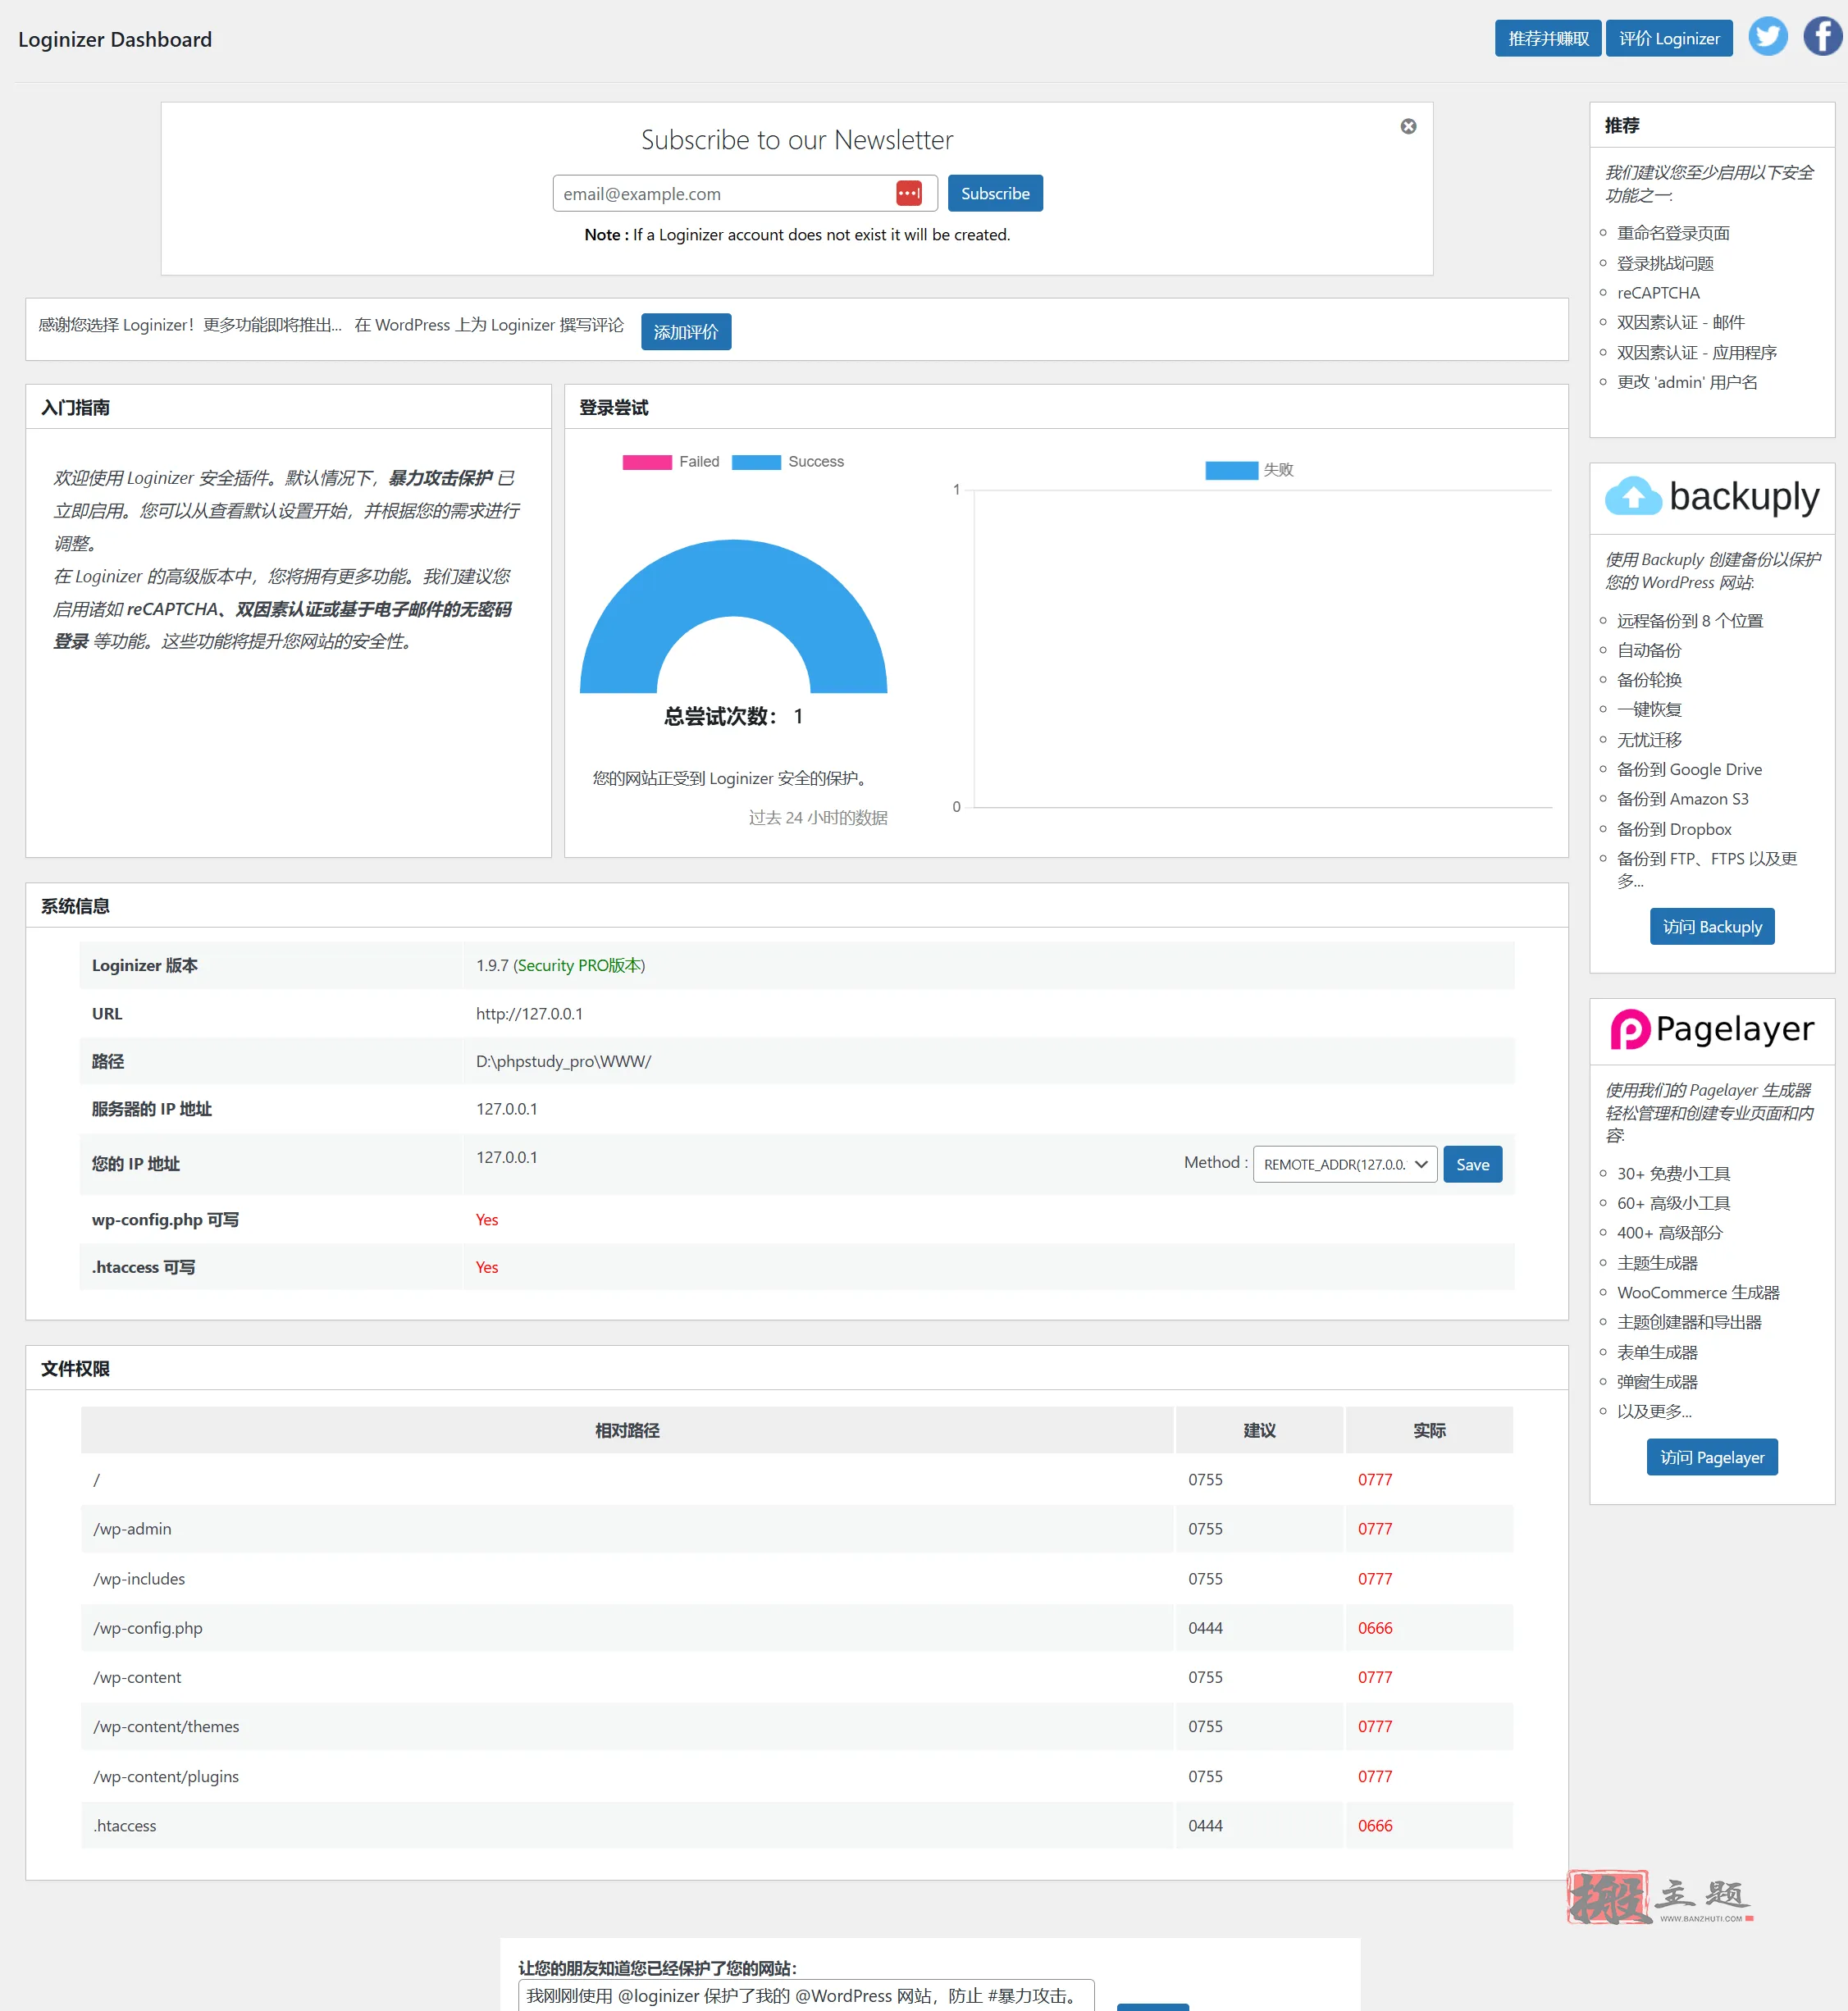The width and height of the screenshot is (1848, 2011).
Task: Click the 主题创建器和导出器 feature
Action: (x=1689, y=1322)
